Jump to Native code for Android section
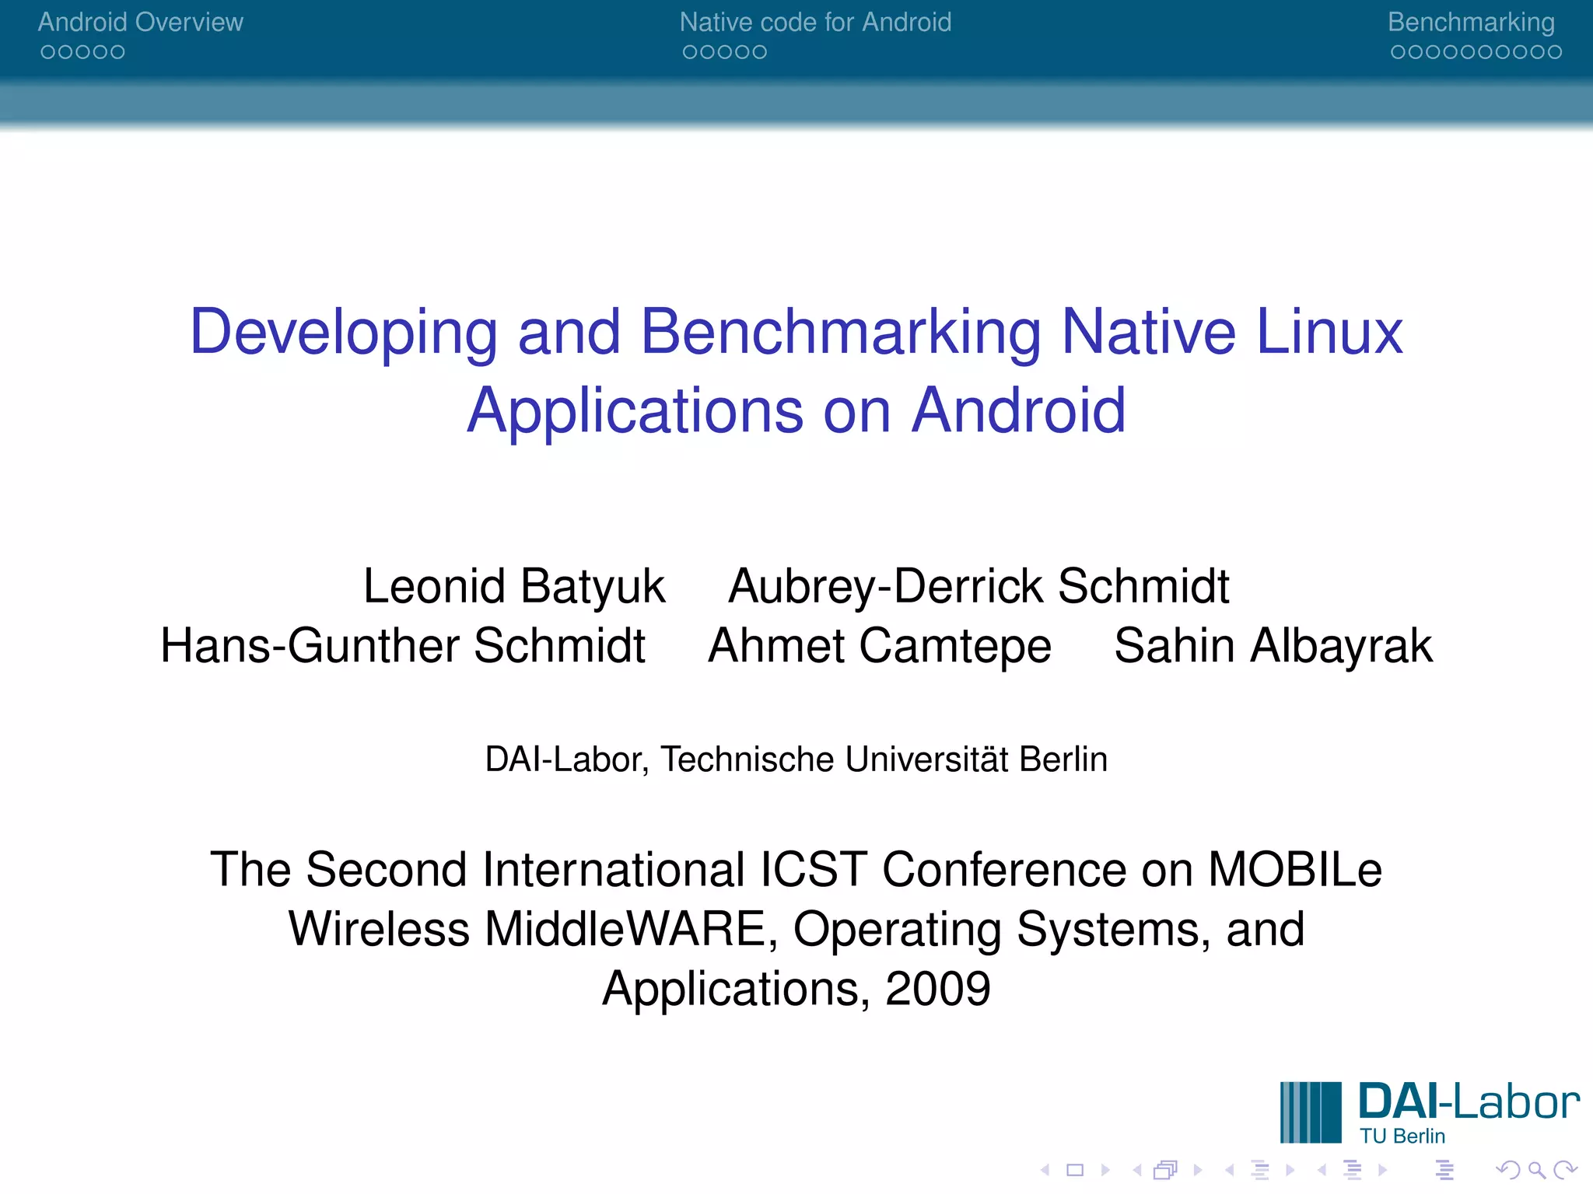The width and height of the screenshot is (1593, 1194). (815, 22)
